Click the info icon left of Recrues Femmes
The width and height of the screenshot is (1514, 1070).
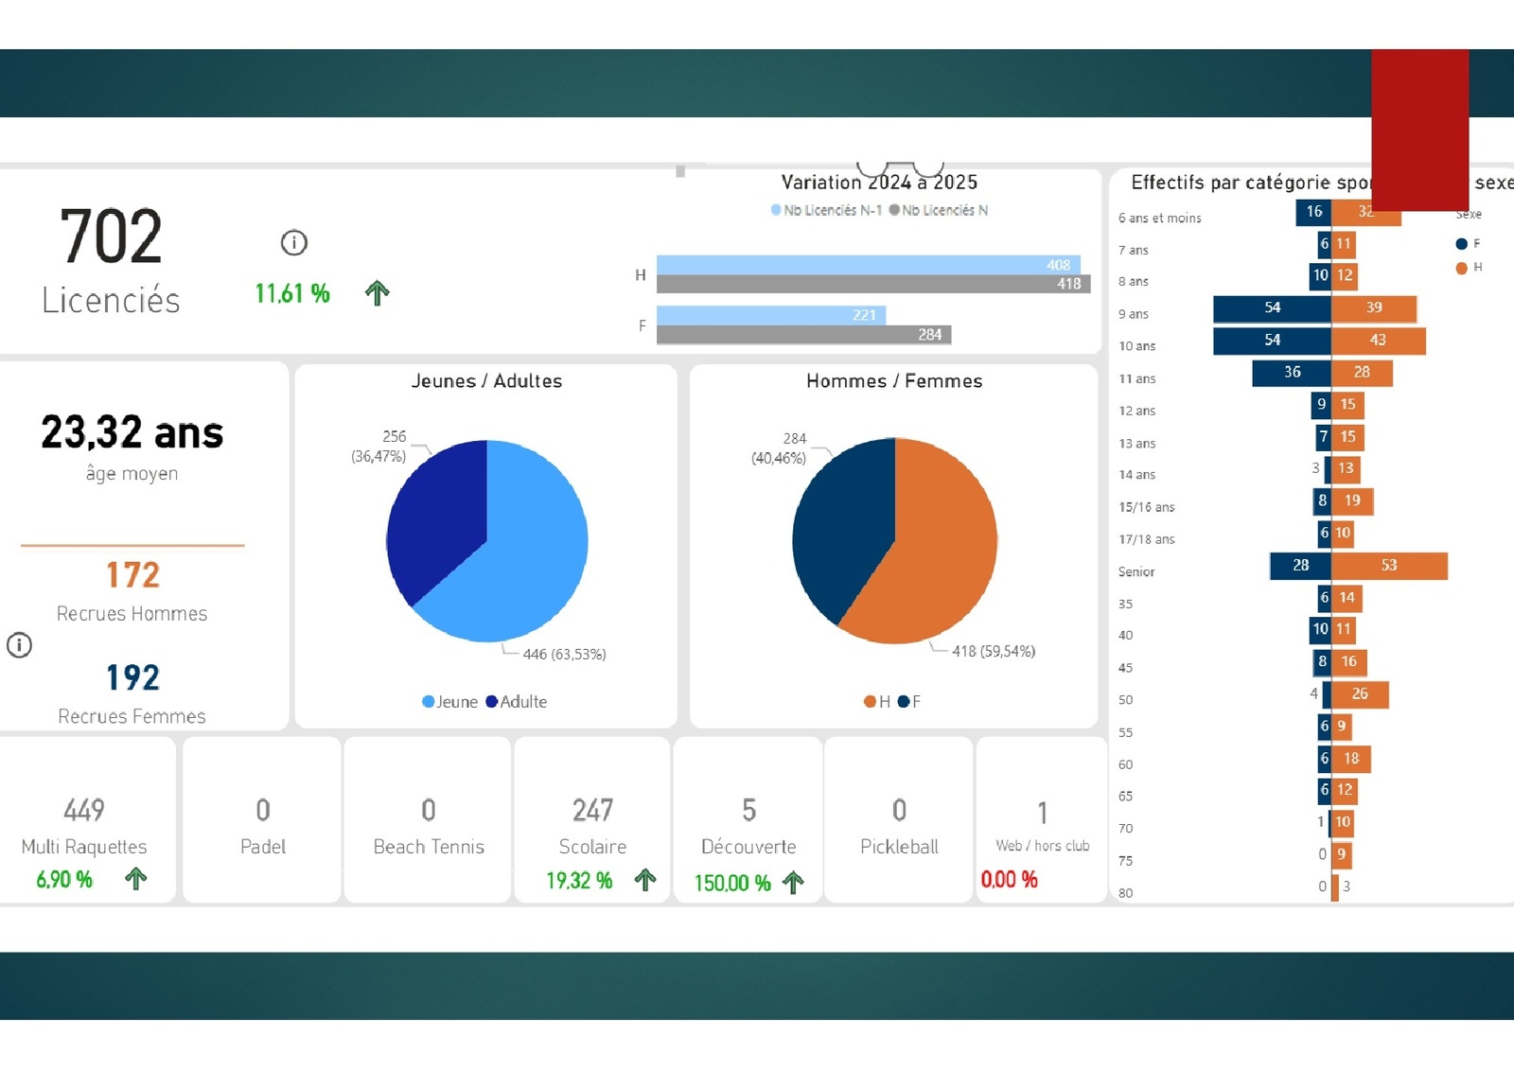tap(20, 645)
